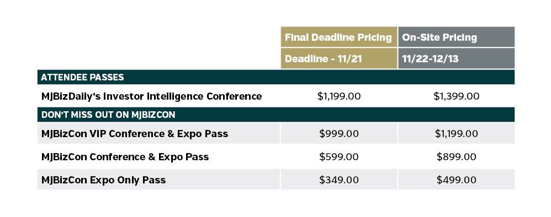Click the $499.00 Expo Only on-site price

pos(456,180)
